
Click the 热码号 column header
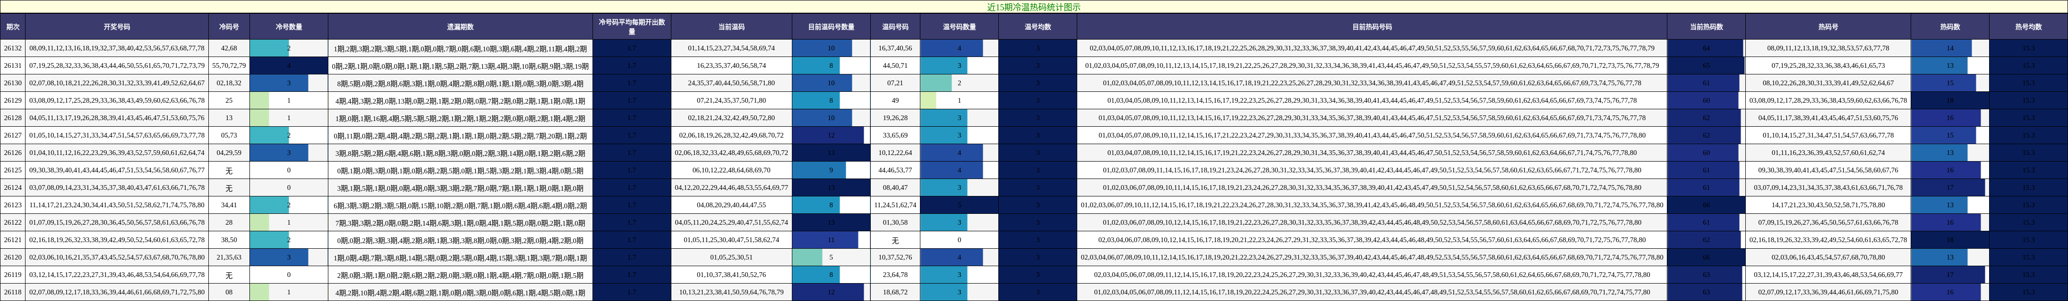coord(1828,26)
